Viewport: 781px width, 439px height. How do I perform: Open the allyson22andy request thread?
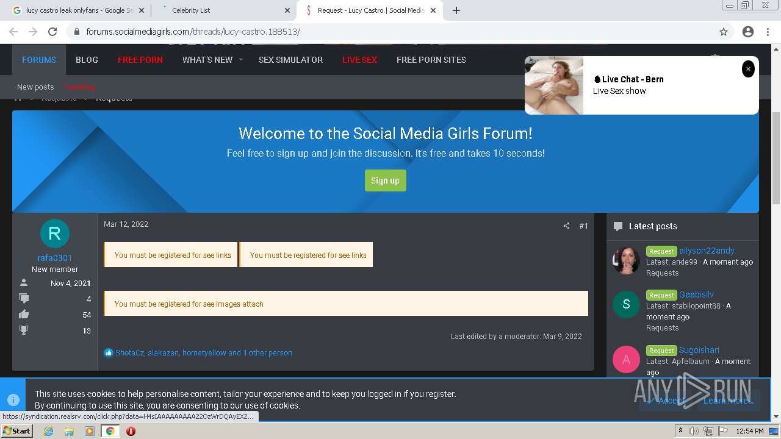[x=707, y=251]
